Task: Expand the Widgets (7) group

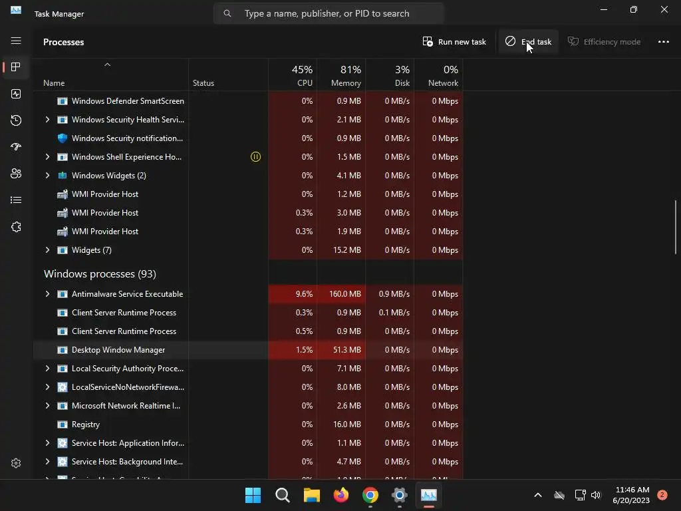Action: point(47,250)
